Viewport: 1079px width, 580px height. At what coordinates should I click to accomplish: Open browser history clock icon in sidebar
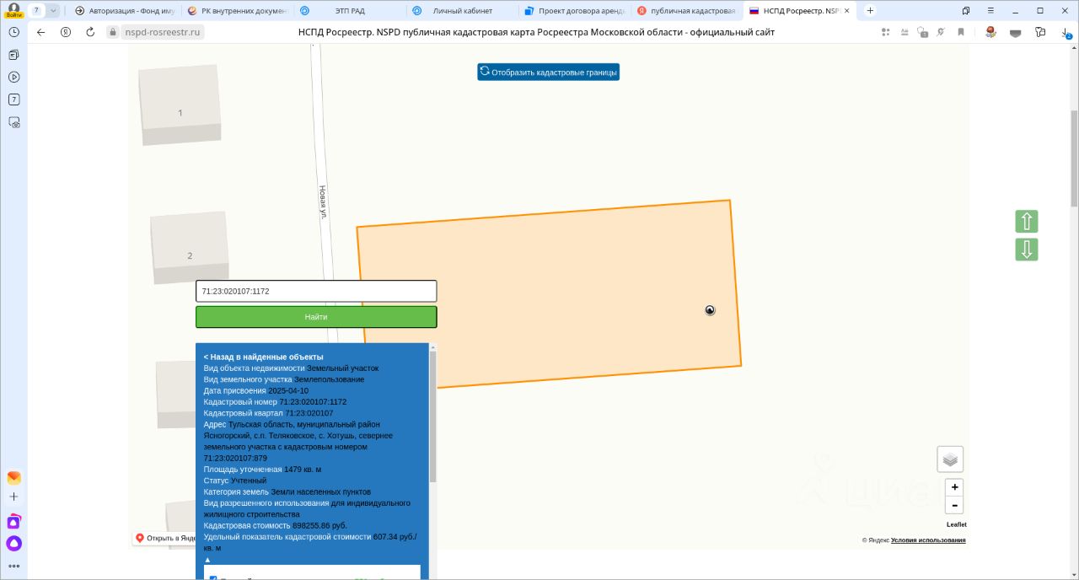[x=13, y=31]
